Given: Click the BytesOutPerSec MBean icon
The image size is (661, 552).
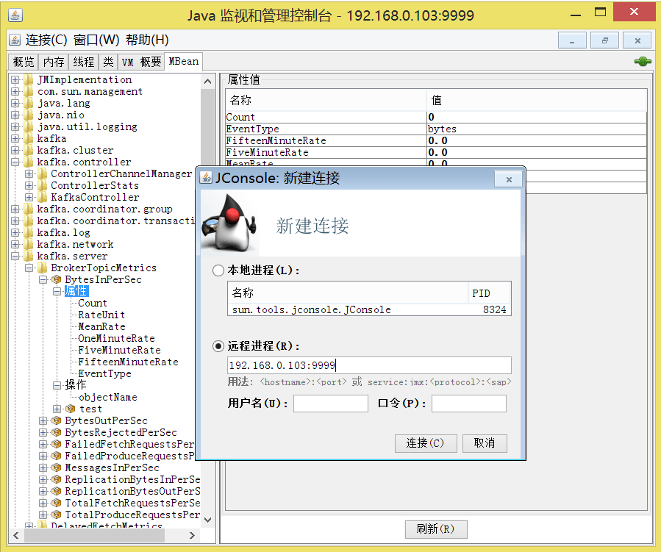Looking at the screenshot, I should [x=56, y=420].
